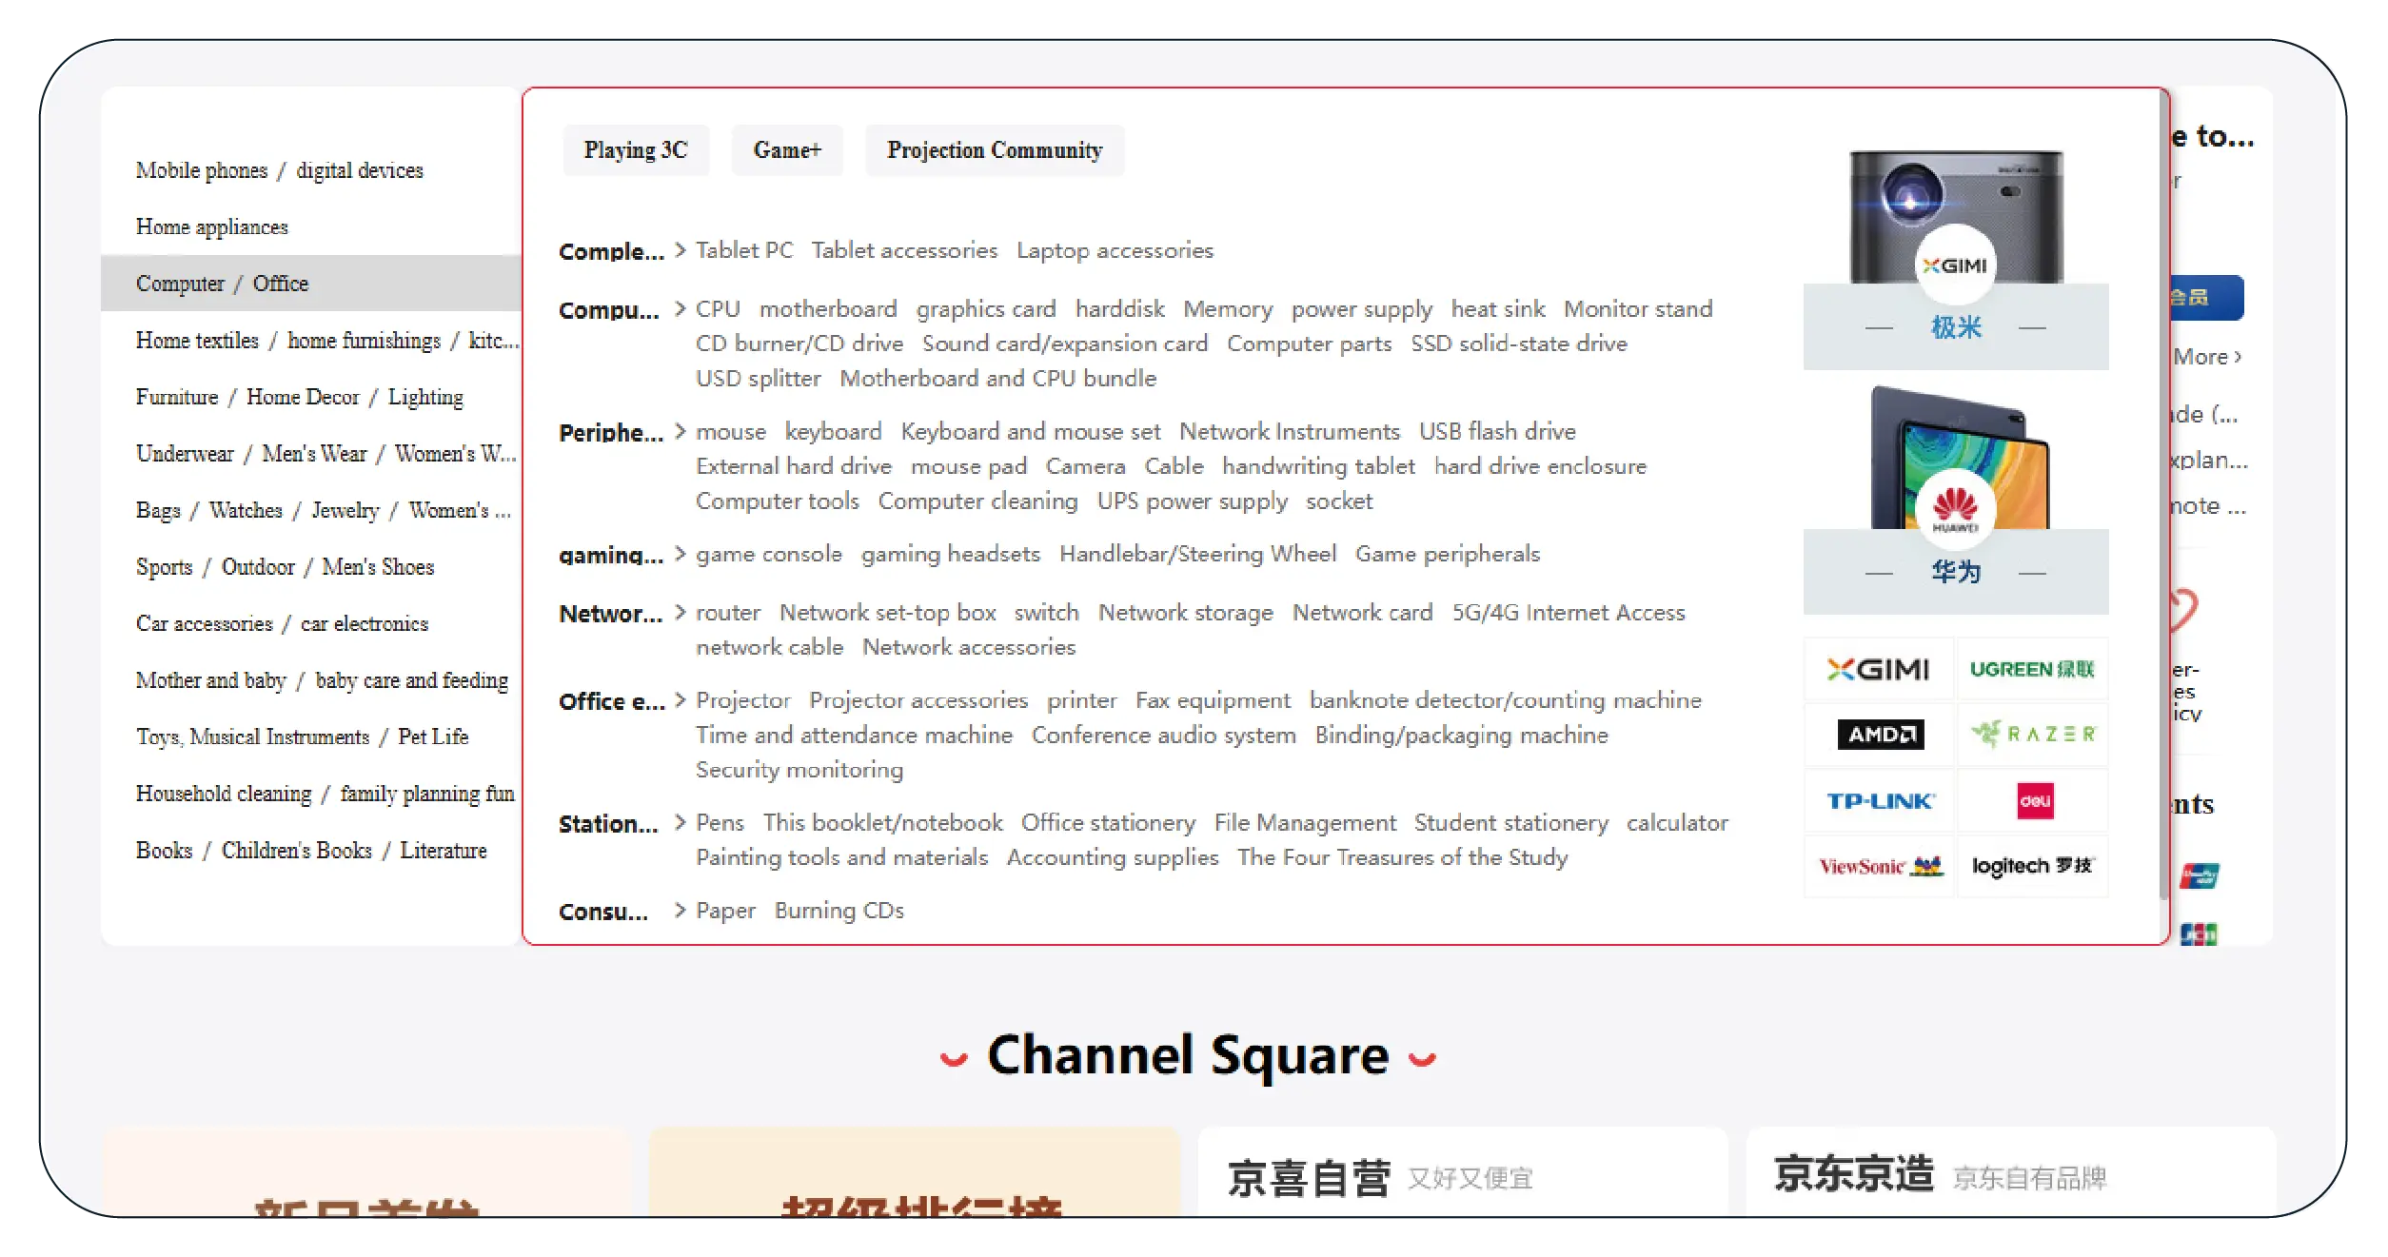Screen dimensions: 2388x1257
Task: Select the Razer brand logo
Action: point(2031,734)
